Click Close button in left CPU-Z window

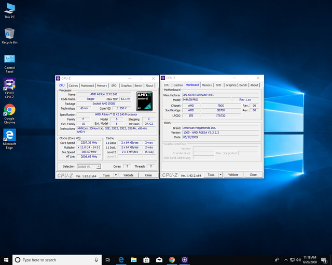coord(148,175)
